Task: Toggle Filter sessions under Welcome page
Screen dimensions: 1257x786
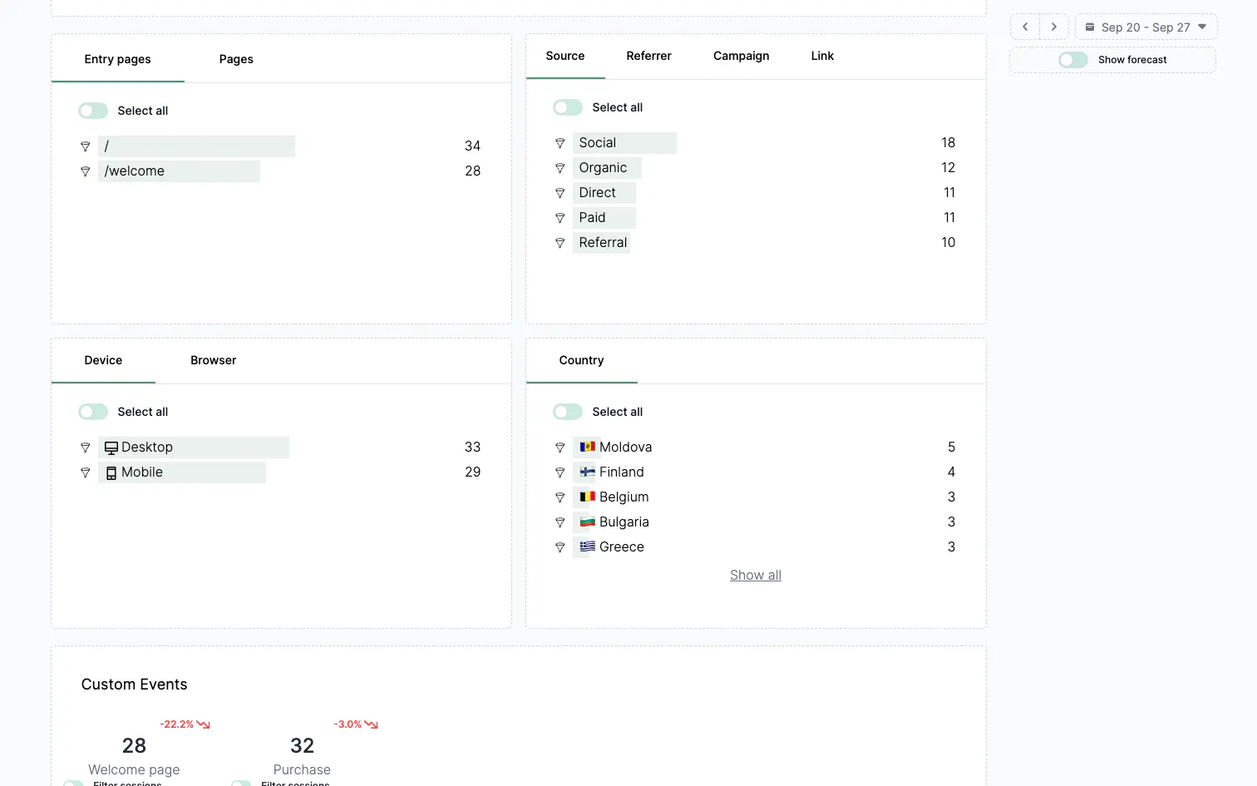Action: tap(74, 783)
